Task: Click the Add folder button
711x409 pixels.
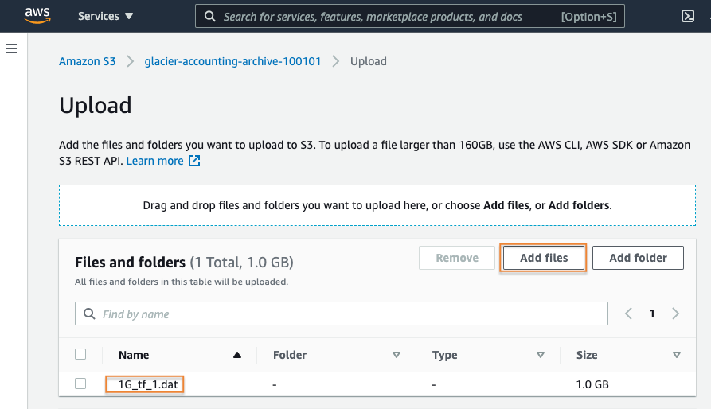Action: [x=638, y=258]
